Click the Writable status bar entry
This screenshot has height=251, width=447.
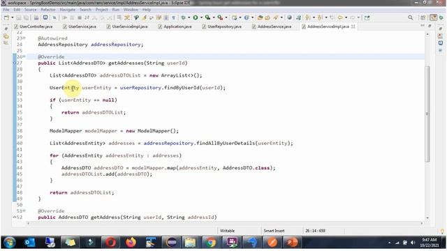pos(227,231)
